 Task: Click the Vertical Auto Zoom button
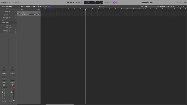point(171,6)
